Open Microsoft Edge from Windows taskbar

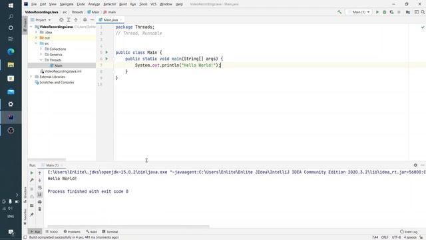click(11, 51)
